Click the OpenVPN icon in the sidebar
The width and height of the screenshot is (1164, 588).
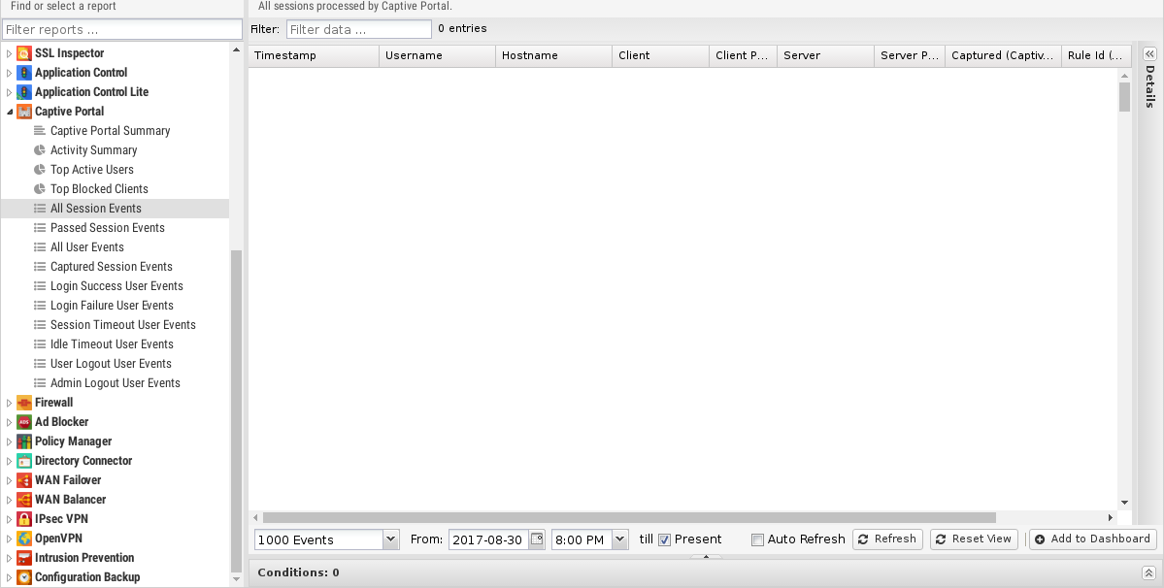24,539
